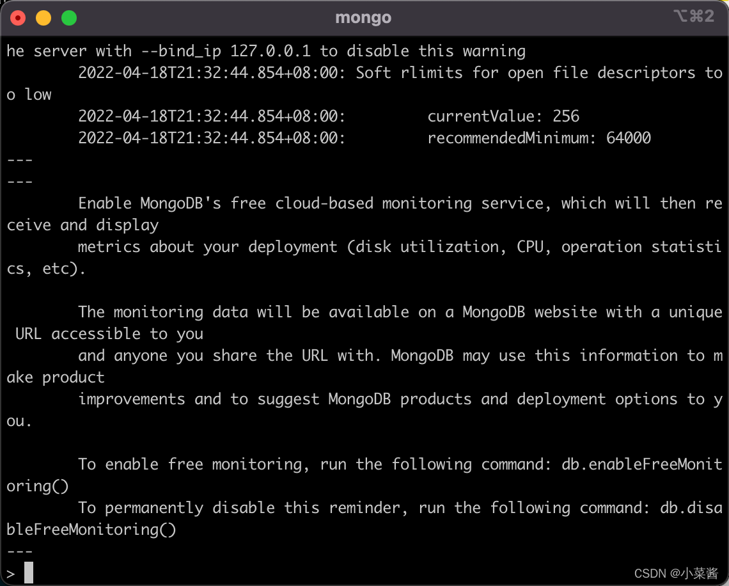Screen dimensions: 729x586
Task: Click the green fullscreen button
Action: (68, 17)
